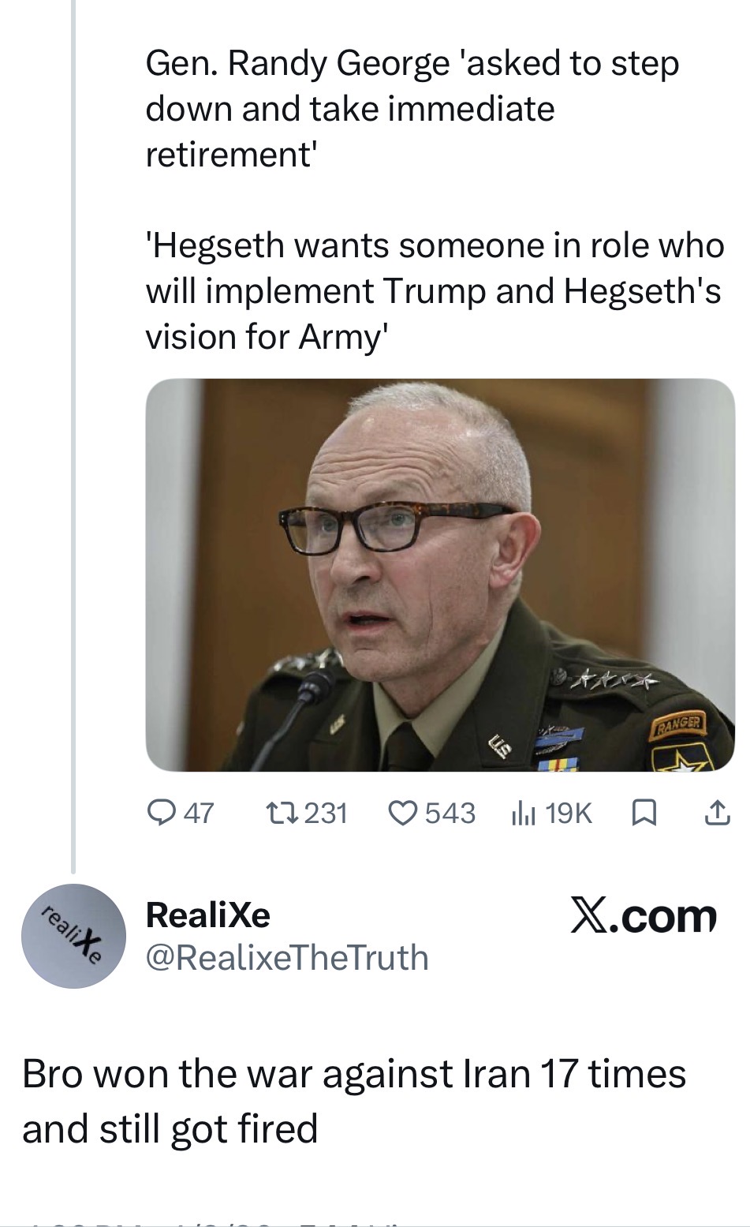Enlarge the photo of the general
This screenshot has width=750, height=1227.
coord(440,574)
